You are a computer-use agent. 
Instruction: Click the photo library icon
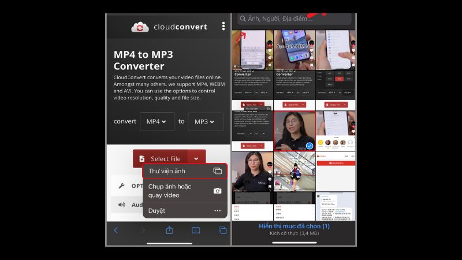[x=218, y=171]
